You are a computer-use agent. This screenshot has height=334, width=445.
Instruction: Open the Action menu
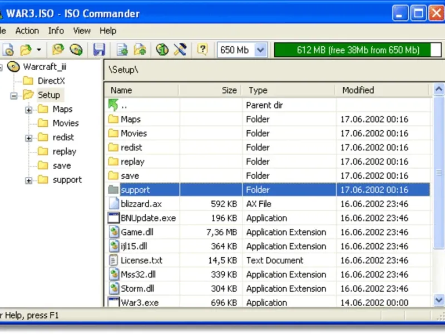pyautogui.click(x=27, y=31)
